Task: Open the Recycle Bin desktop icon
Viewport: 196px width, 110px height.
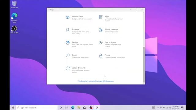Action: pyautogui.click(x=14, y=5)
